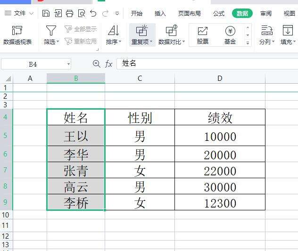Click the formula bar containing 姓名
This screenshot has height=251, width=298.
207,64
